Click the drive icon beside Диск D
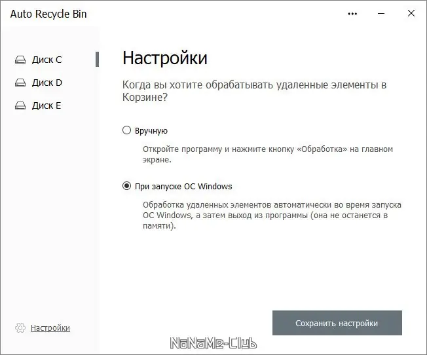This screenshot has height=355, width=427. (20, 83)
